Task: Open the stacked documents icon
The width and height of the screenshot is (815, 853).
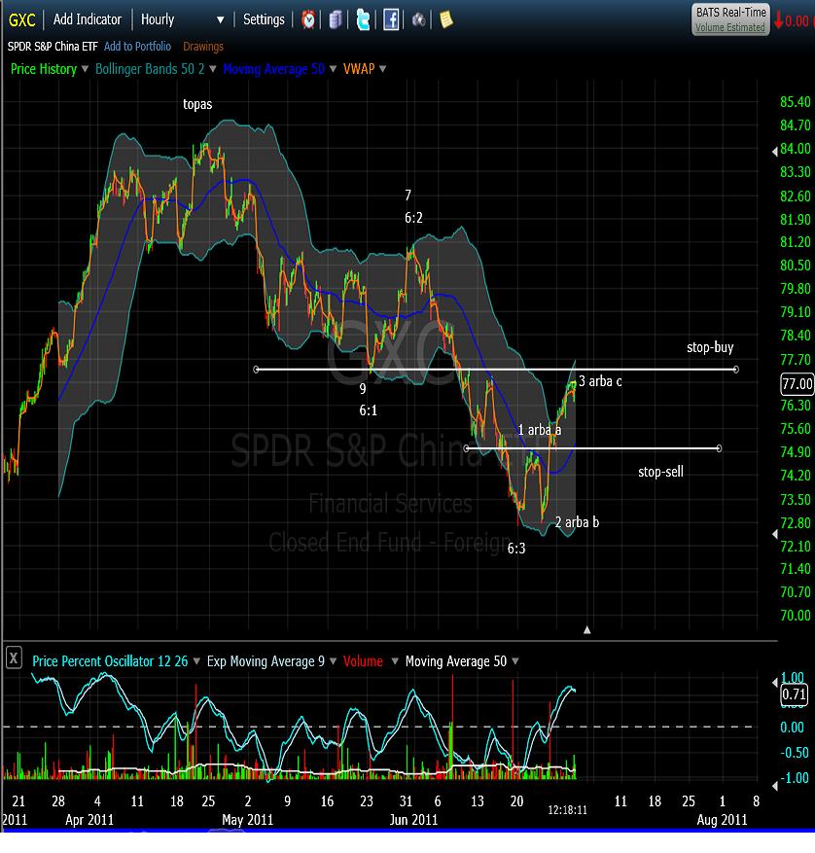Action: point(336,20)
